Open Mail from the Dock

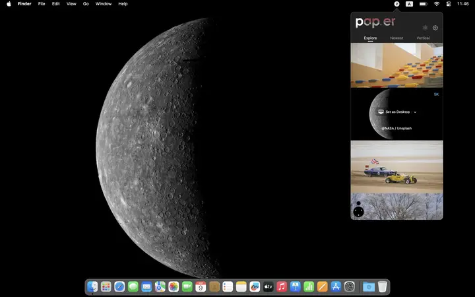pyautogui.click(x=146, y=286)
